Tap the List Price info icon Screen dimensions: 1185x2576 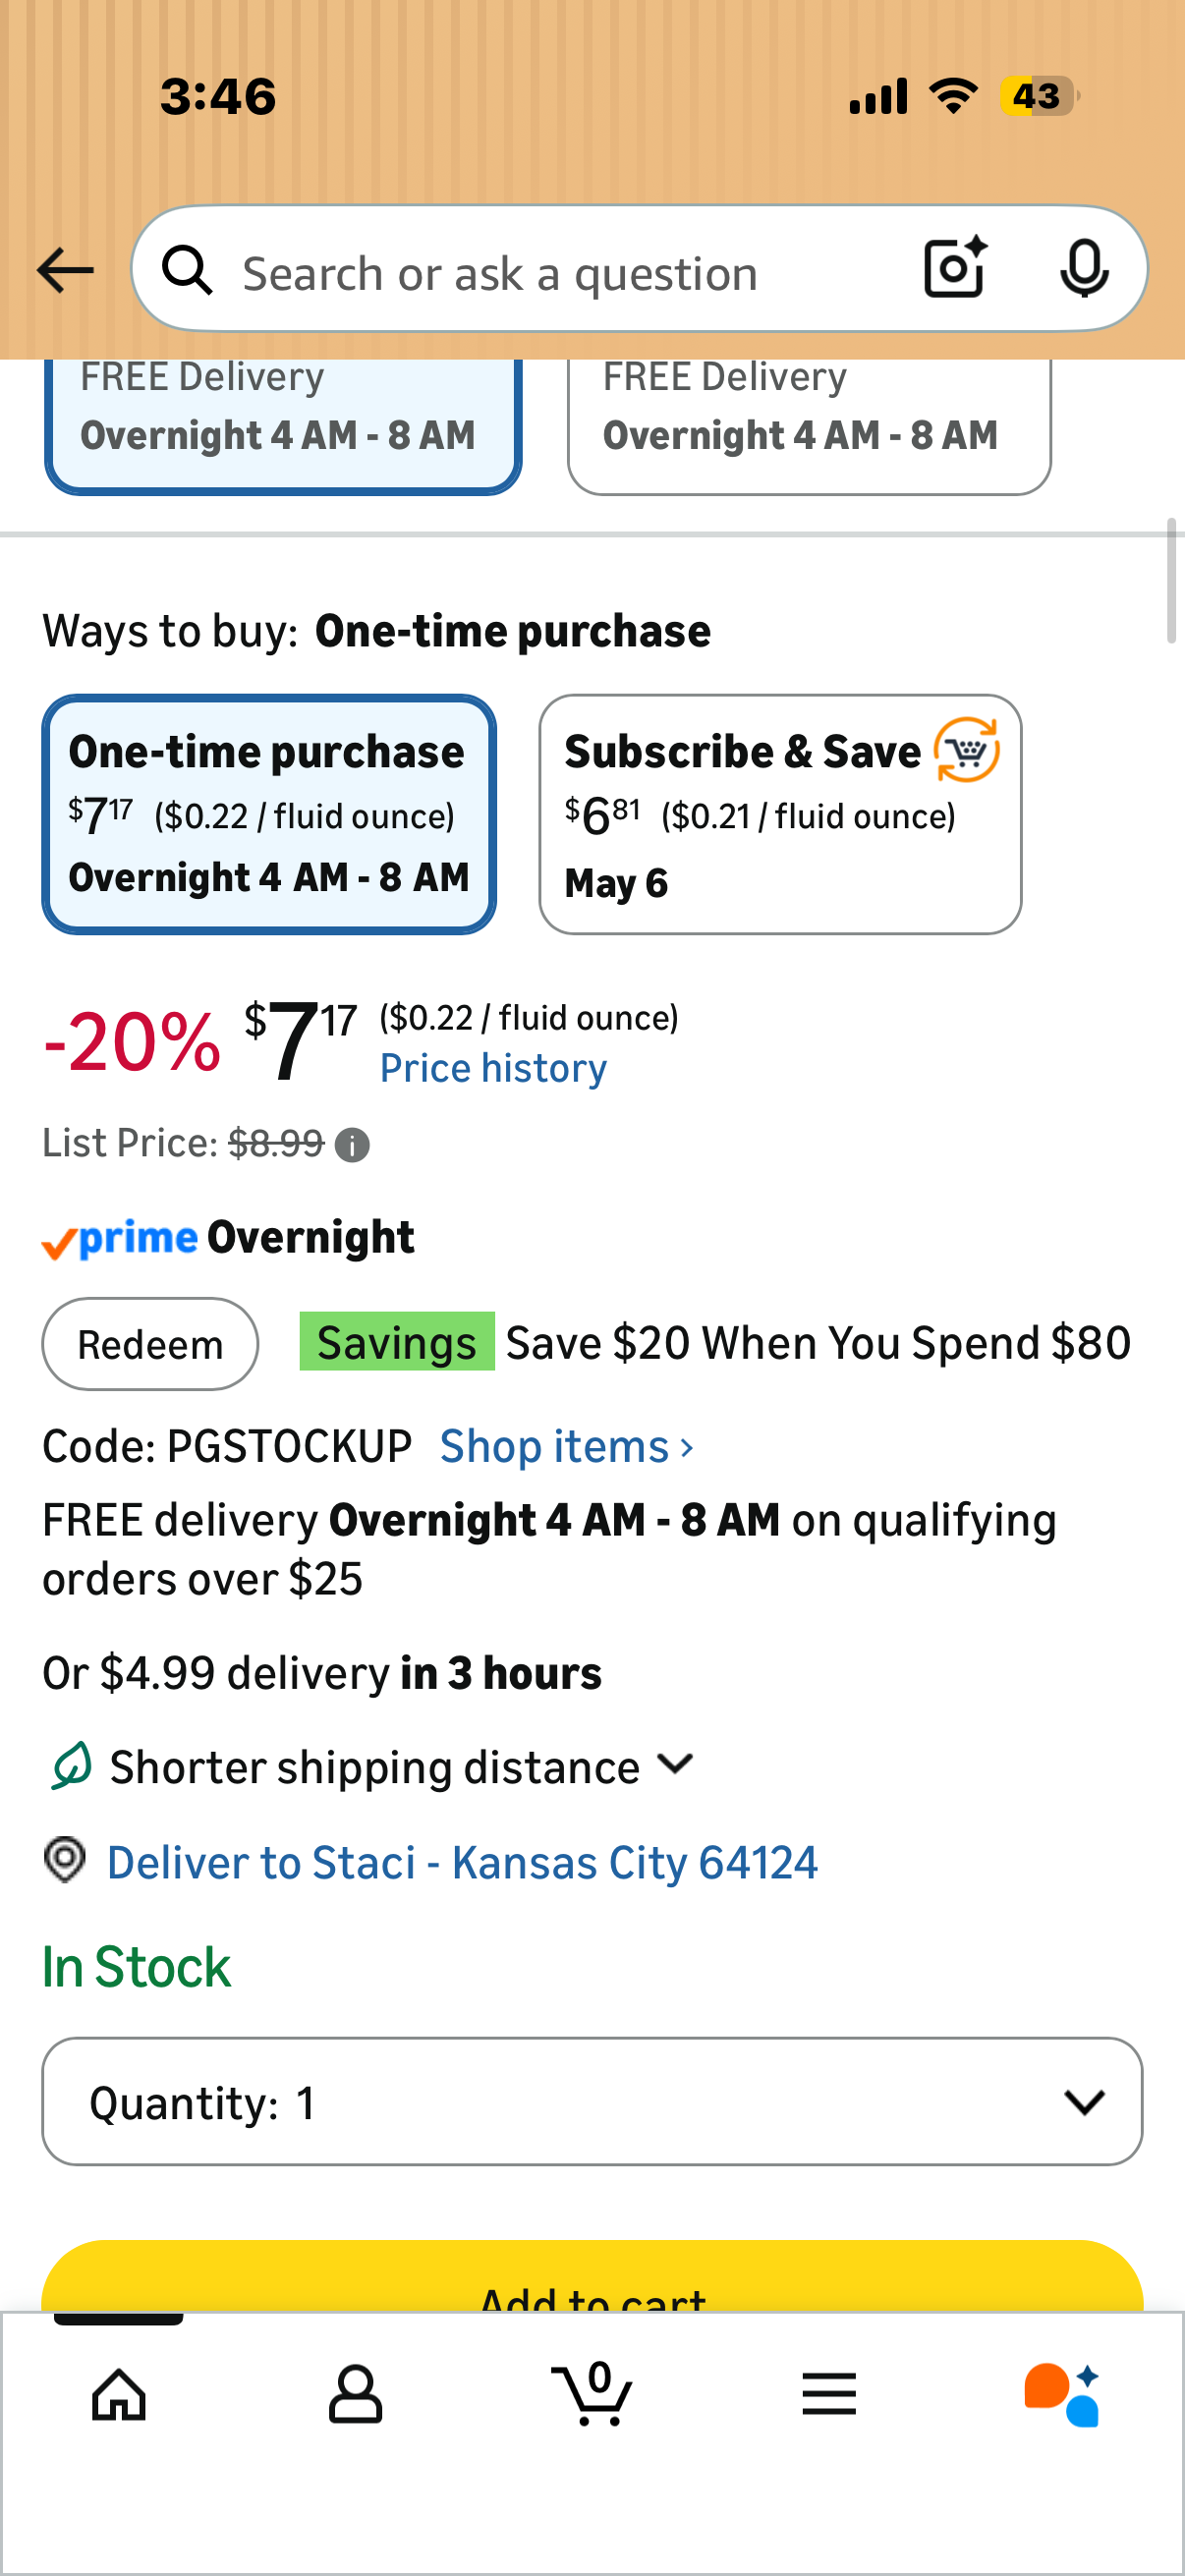click(x=352, y=1145)
